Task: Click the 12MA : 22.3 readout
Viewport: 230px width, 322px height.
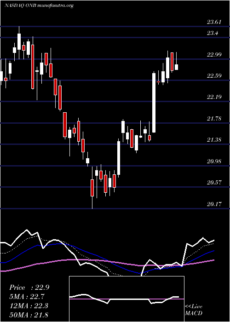Action: pos(29,306)
